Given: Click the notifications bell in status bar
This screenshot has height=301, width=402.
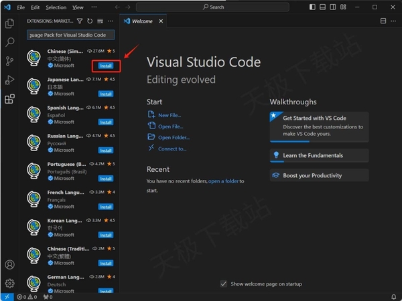Looking at the screenshot, I should pyautogui.click(x=394, y=296).
